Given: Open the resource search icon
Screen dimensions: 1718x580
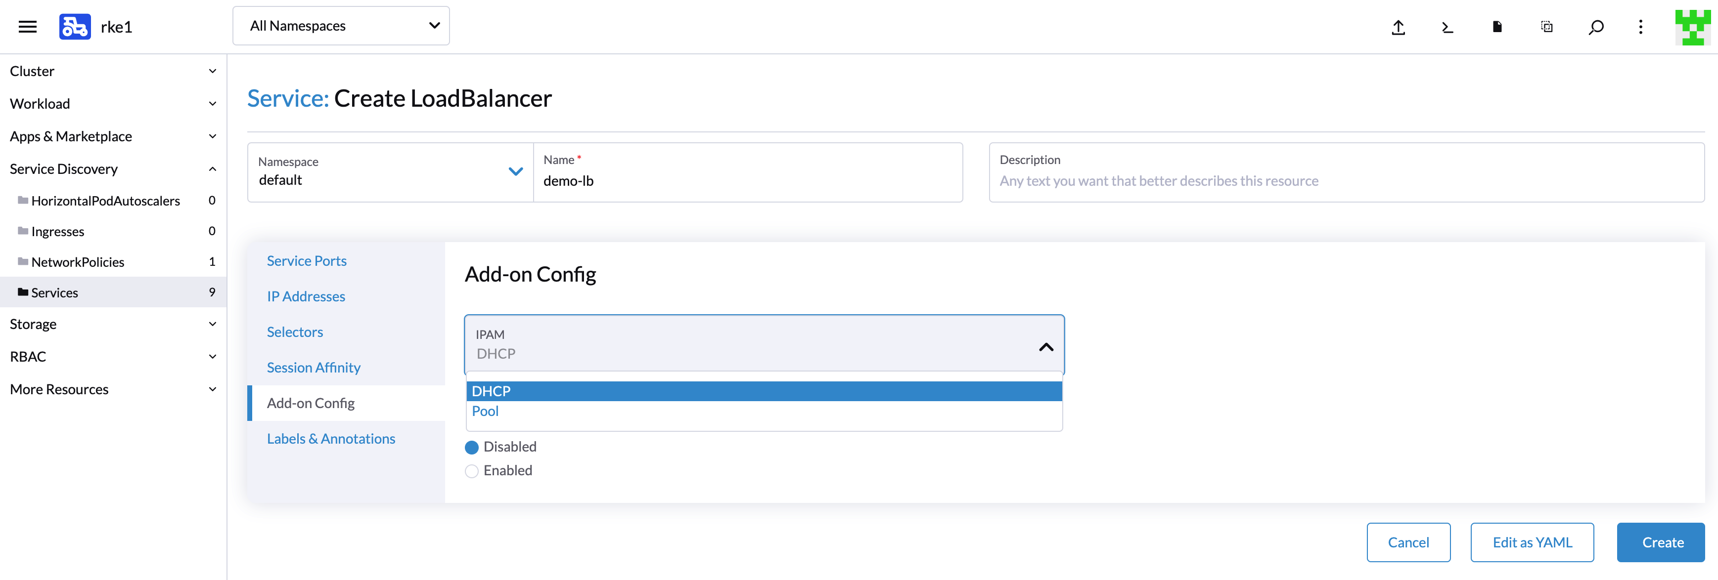Looking at the screenshot, I should [1595, 27].
